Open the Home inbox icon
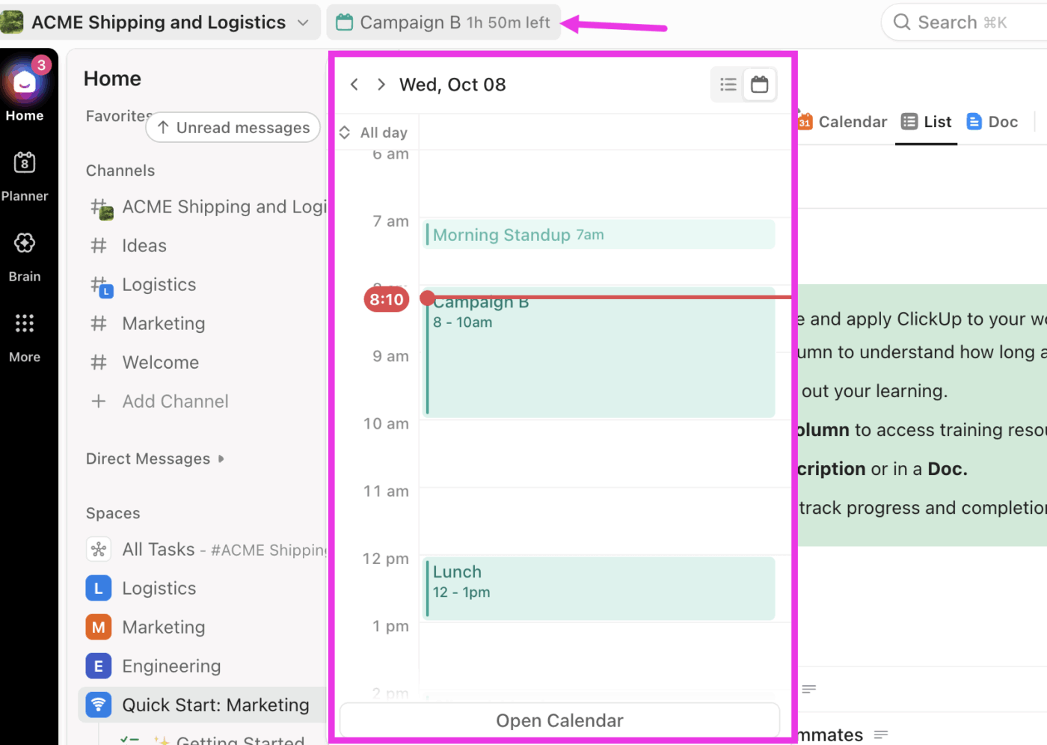This screenshot has height=745, width=1047. point(25,84)
